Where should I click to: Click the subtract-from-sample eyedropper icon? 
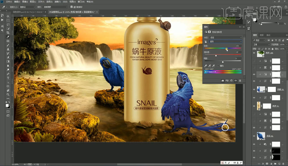214,66
